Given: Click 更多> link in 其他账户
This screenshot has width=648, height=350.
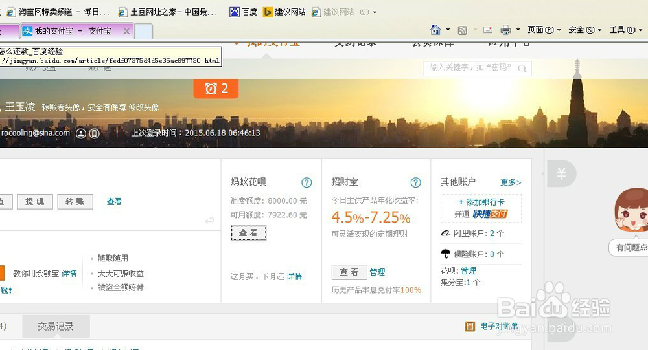Looking at the screenshot, I should pos(511,182).
